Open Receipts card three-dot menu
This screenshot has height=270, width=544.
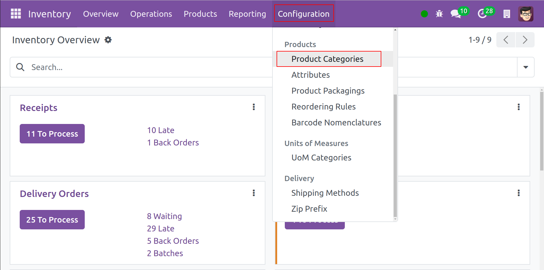click(x=254, y=107)
